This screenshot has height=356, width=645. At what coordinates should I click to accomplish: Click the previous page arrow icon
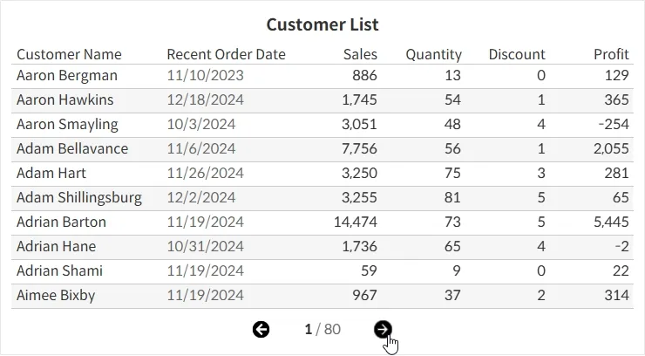(x=261, y=329)
